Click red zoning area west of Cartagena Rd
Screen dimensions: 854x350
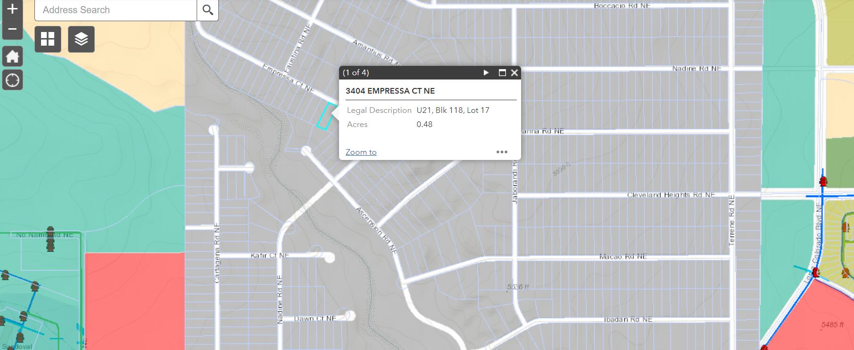tap(134, 301)
